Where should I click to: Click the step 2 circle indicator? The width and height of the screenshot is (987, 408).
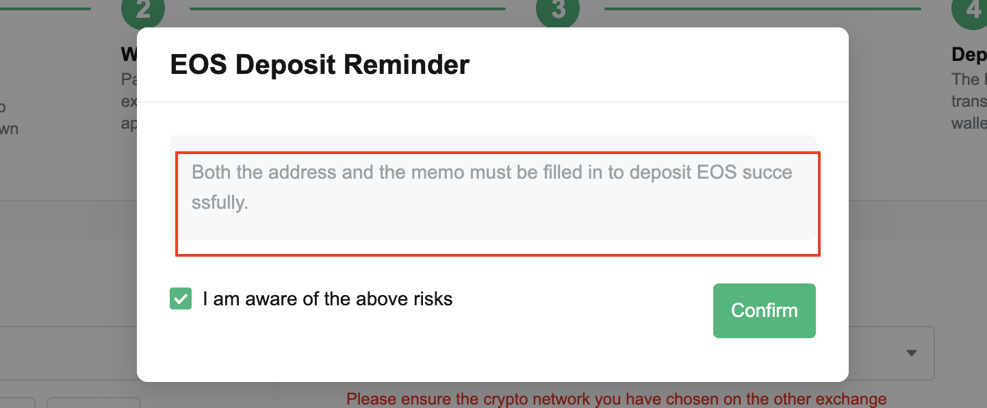click(x=143, y=10)
